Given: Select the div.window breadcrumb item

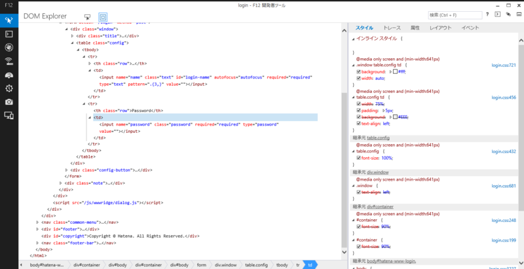Looking at the screenshot, I should point(225,265).
